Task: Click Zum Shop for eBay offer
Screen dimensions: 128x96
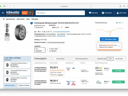Action: (x=118, y=71)
